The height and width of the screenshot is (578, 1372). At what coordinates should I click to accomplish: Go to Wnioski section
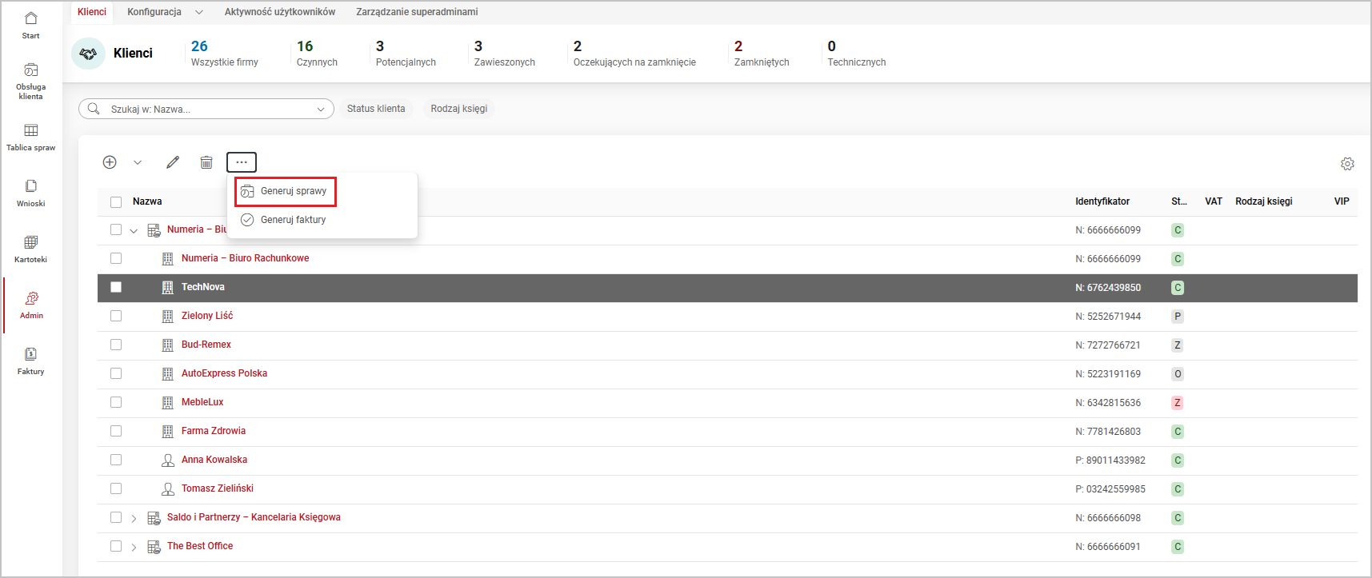(30, 193)
